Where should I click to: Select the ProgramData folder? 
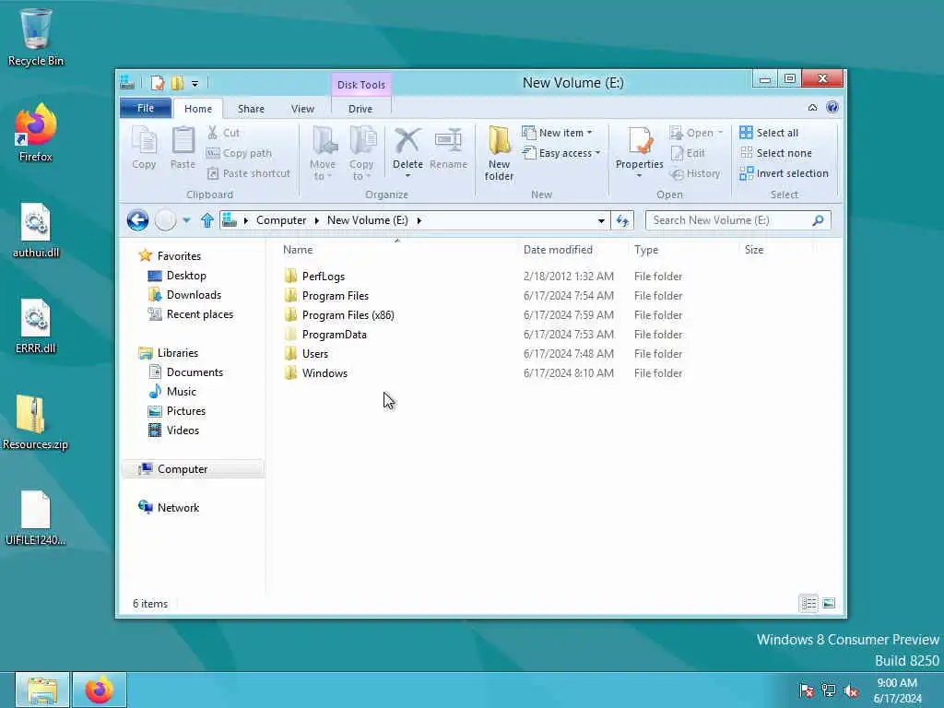[334, 334]
